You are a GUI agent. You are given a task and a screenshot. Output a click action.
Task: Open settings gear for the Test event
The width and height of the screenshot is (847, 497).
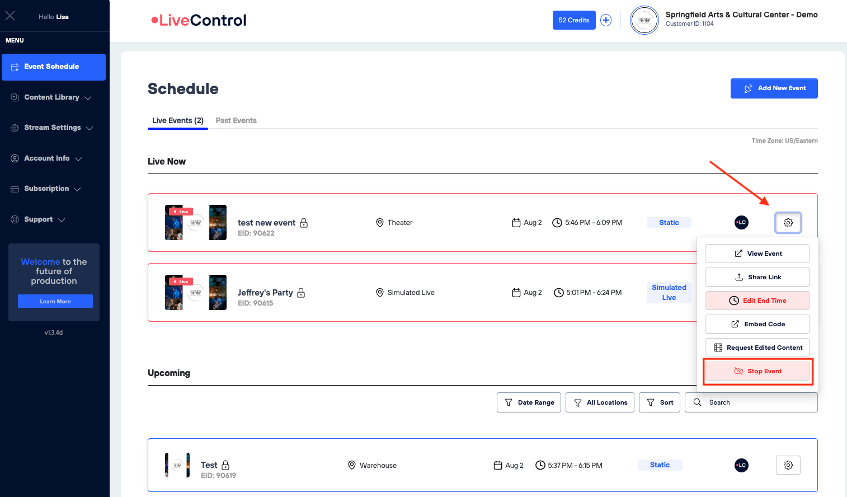point(788,465)
